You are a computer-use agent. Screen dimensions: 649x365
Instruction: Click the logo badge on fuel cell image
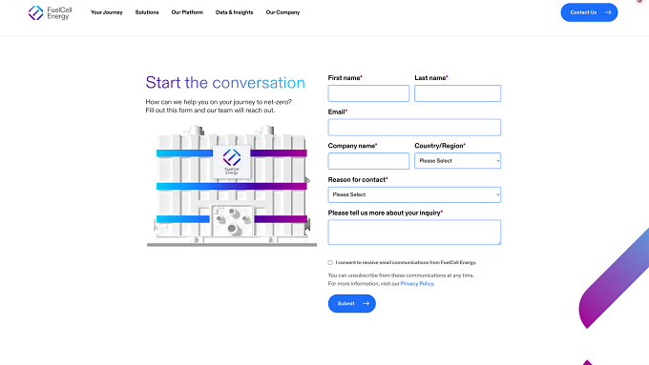(x=232, y=162)
